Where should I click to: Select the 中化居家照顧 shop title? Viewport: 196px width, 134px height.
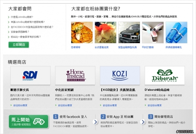click(64, 90)
